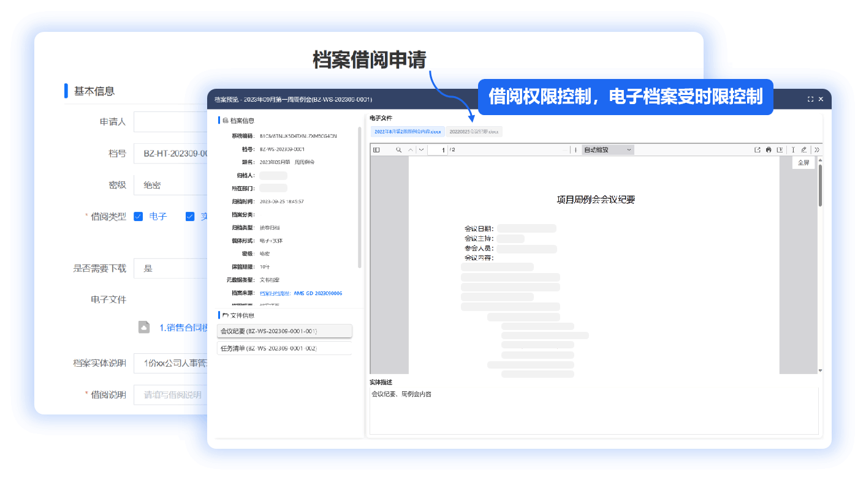Click the document viewer vertical scrollbar thumb
This screenshot has height=480, width=866.
(x=821, y=185)
